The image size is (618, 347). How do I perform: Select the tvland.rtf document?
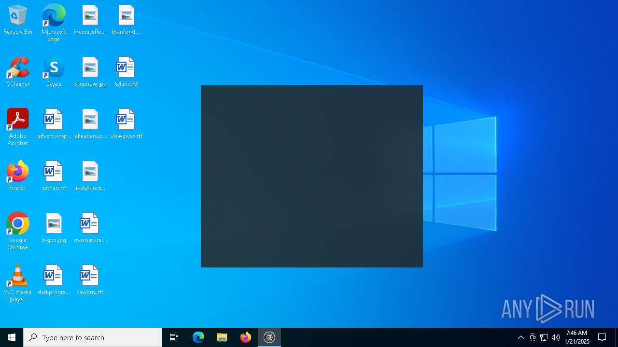[x=126, y=72]
